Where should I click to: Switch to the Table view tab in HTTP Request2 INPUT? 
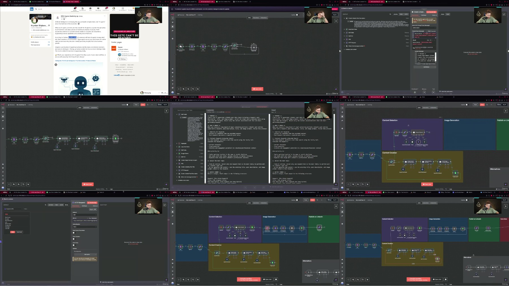(x=56, y=205)
